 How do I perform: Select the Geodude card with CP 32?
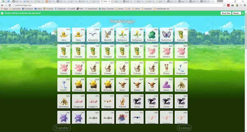coord(108,117)
